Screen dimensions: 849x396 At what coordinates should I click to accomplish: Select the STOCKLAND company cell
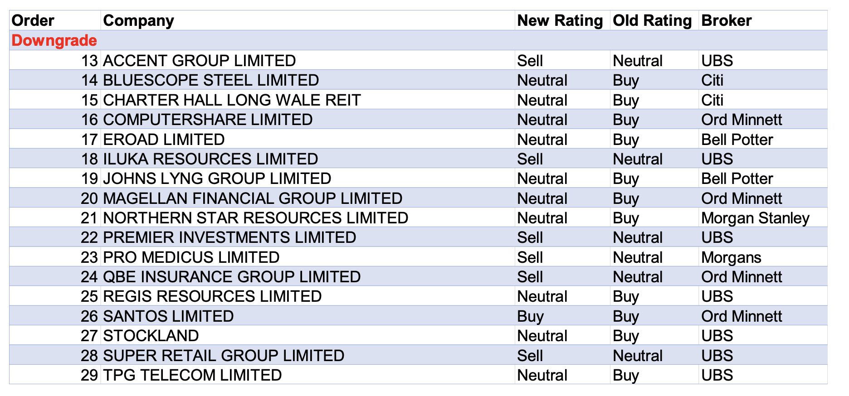pos(151,336)
